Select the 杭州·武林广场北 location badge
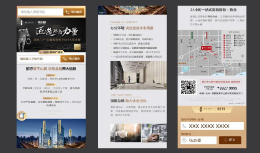The width and height of the screenshot is (260, 153). [51, 52]
